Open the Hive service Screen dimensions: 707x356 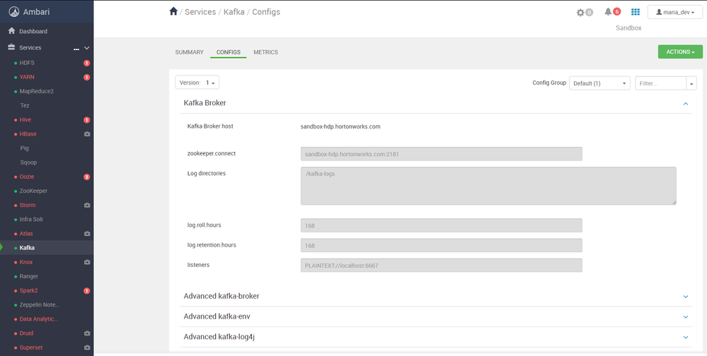coord(25,119)
